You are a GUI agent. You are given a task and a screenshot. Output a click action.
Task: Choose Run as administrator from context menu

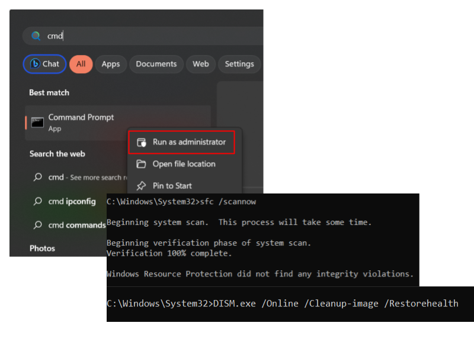point(182,142)
